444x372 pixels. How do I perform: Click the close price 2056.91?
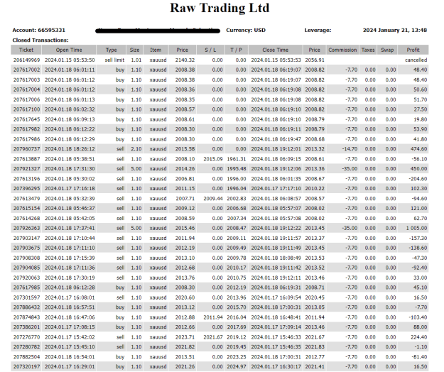315,60
